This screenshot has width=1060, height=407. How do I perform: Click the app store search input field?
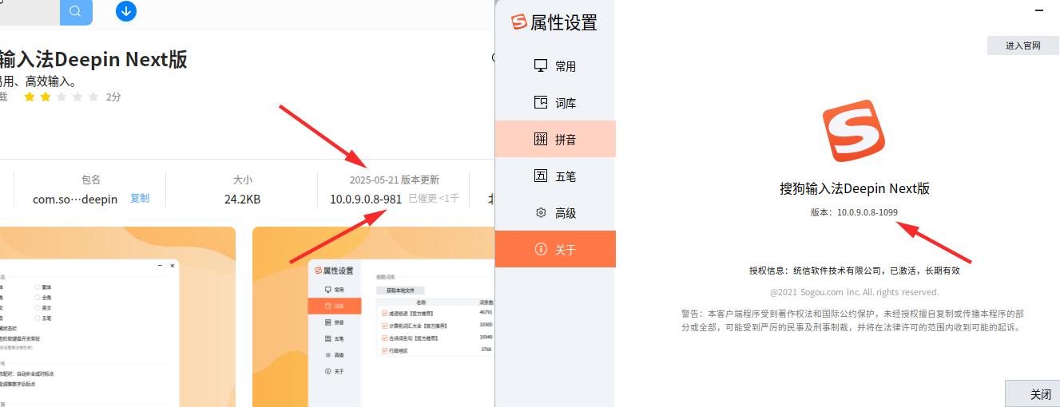click(30, 12)
